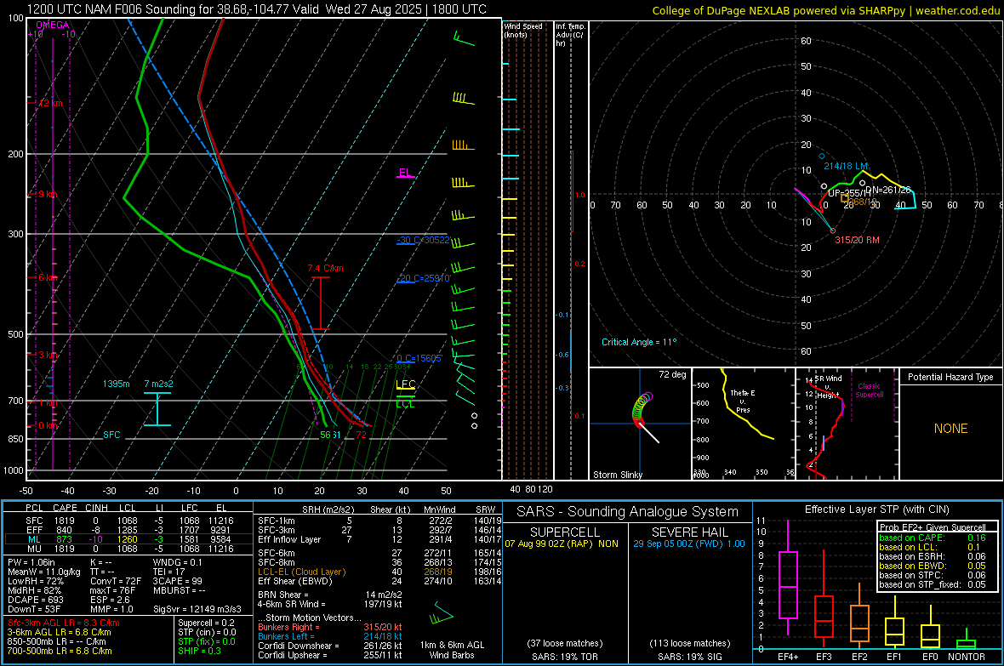Click the Effective Layer STP (with CIN) title
Viewport: 1004px width, 666px height.
(876, 509)
